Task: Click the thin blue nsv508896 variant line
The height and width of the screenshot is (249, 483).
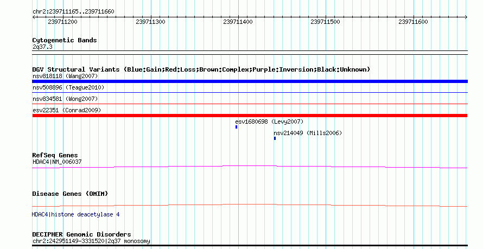Action: (x=250, y=92)
